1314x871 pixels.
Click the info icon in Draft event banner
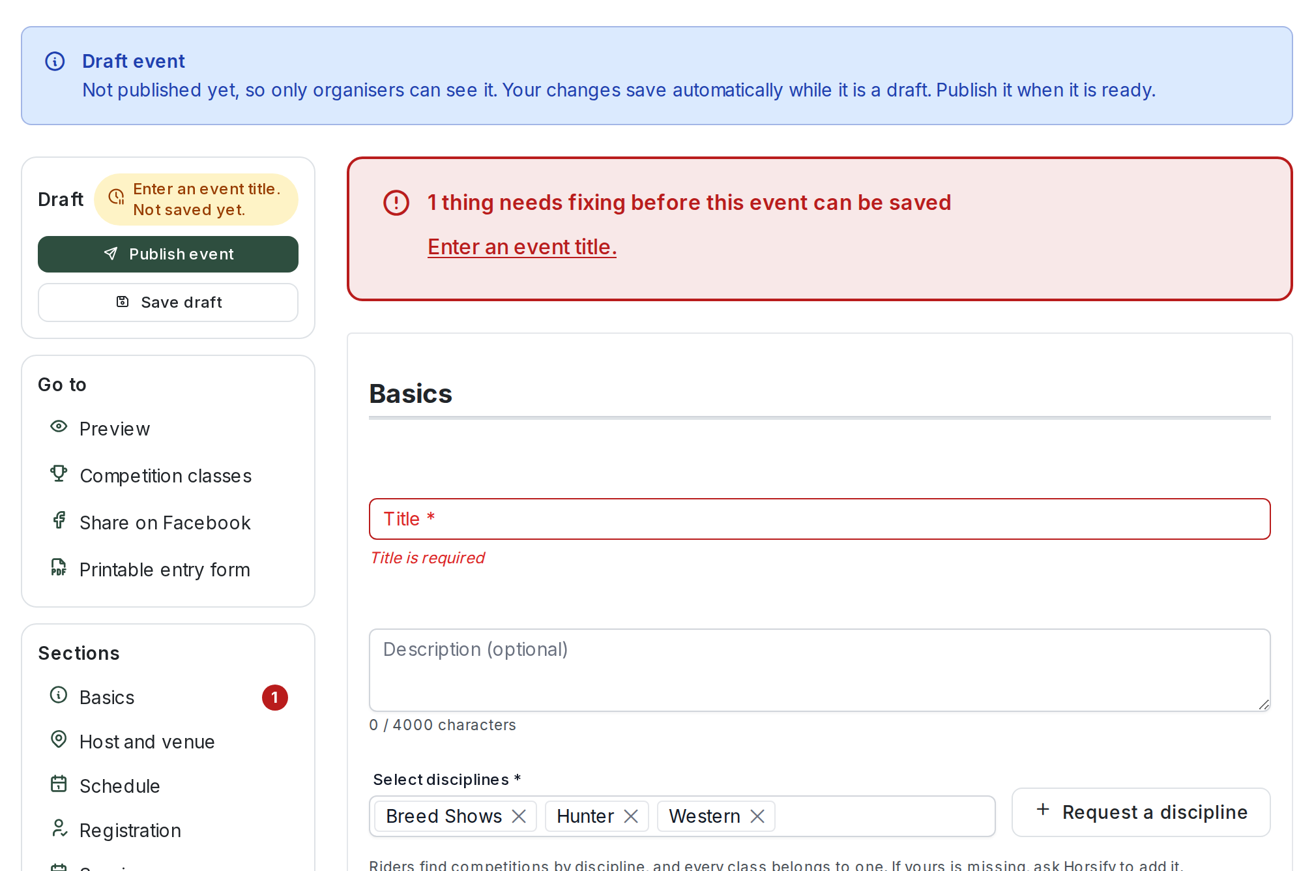point(55,61)
